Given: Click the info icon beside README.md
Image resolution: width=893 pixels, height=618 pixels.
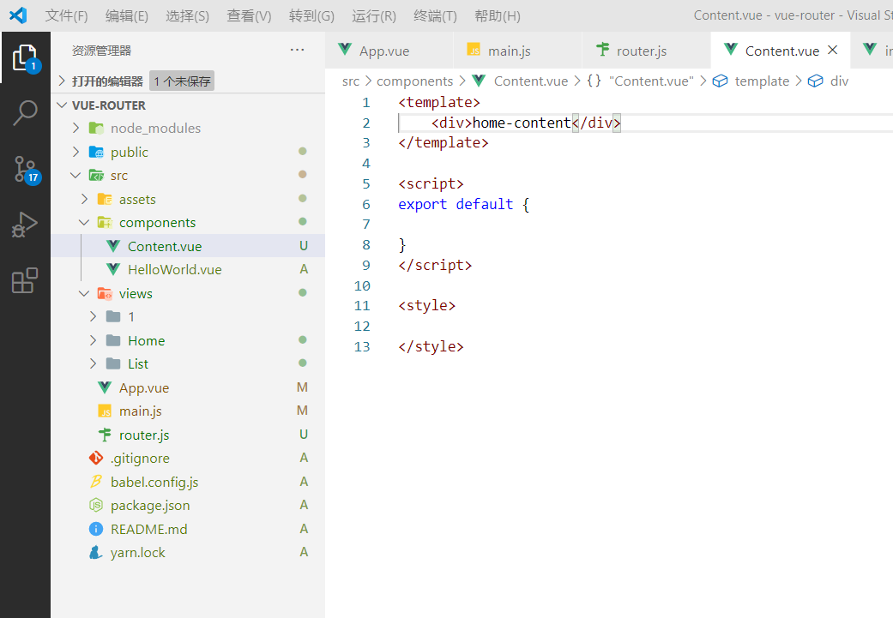Looking at the screenshot, I should click(x=96, y=529).
